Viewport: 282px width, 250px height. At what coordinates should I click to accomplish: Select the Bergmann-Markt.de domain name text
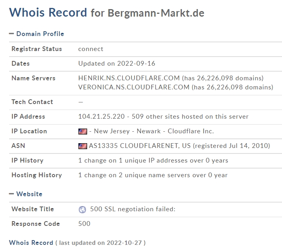tap(156, 13)
